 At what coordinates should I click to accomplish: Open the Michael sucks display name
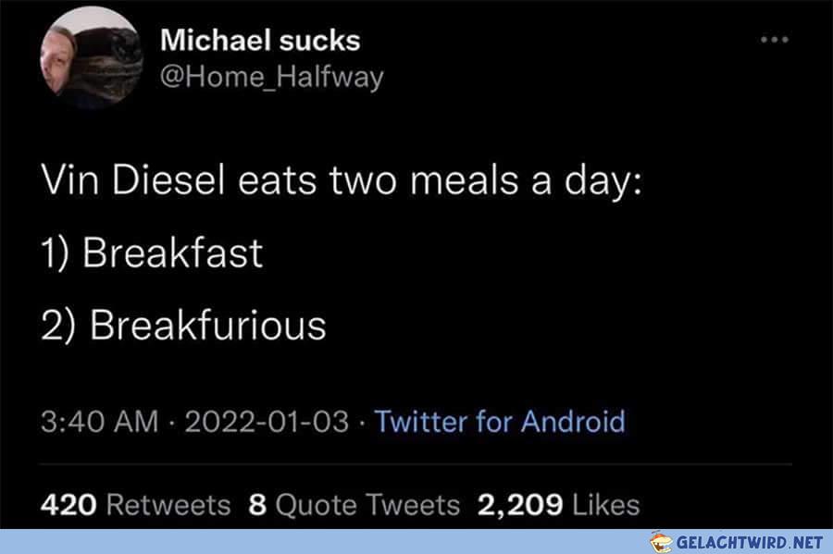point(260,41)
